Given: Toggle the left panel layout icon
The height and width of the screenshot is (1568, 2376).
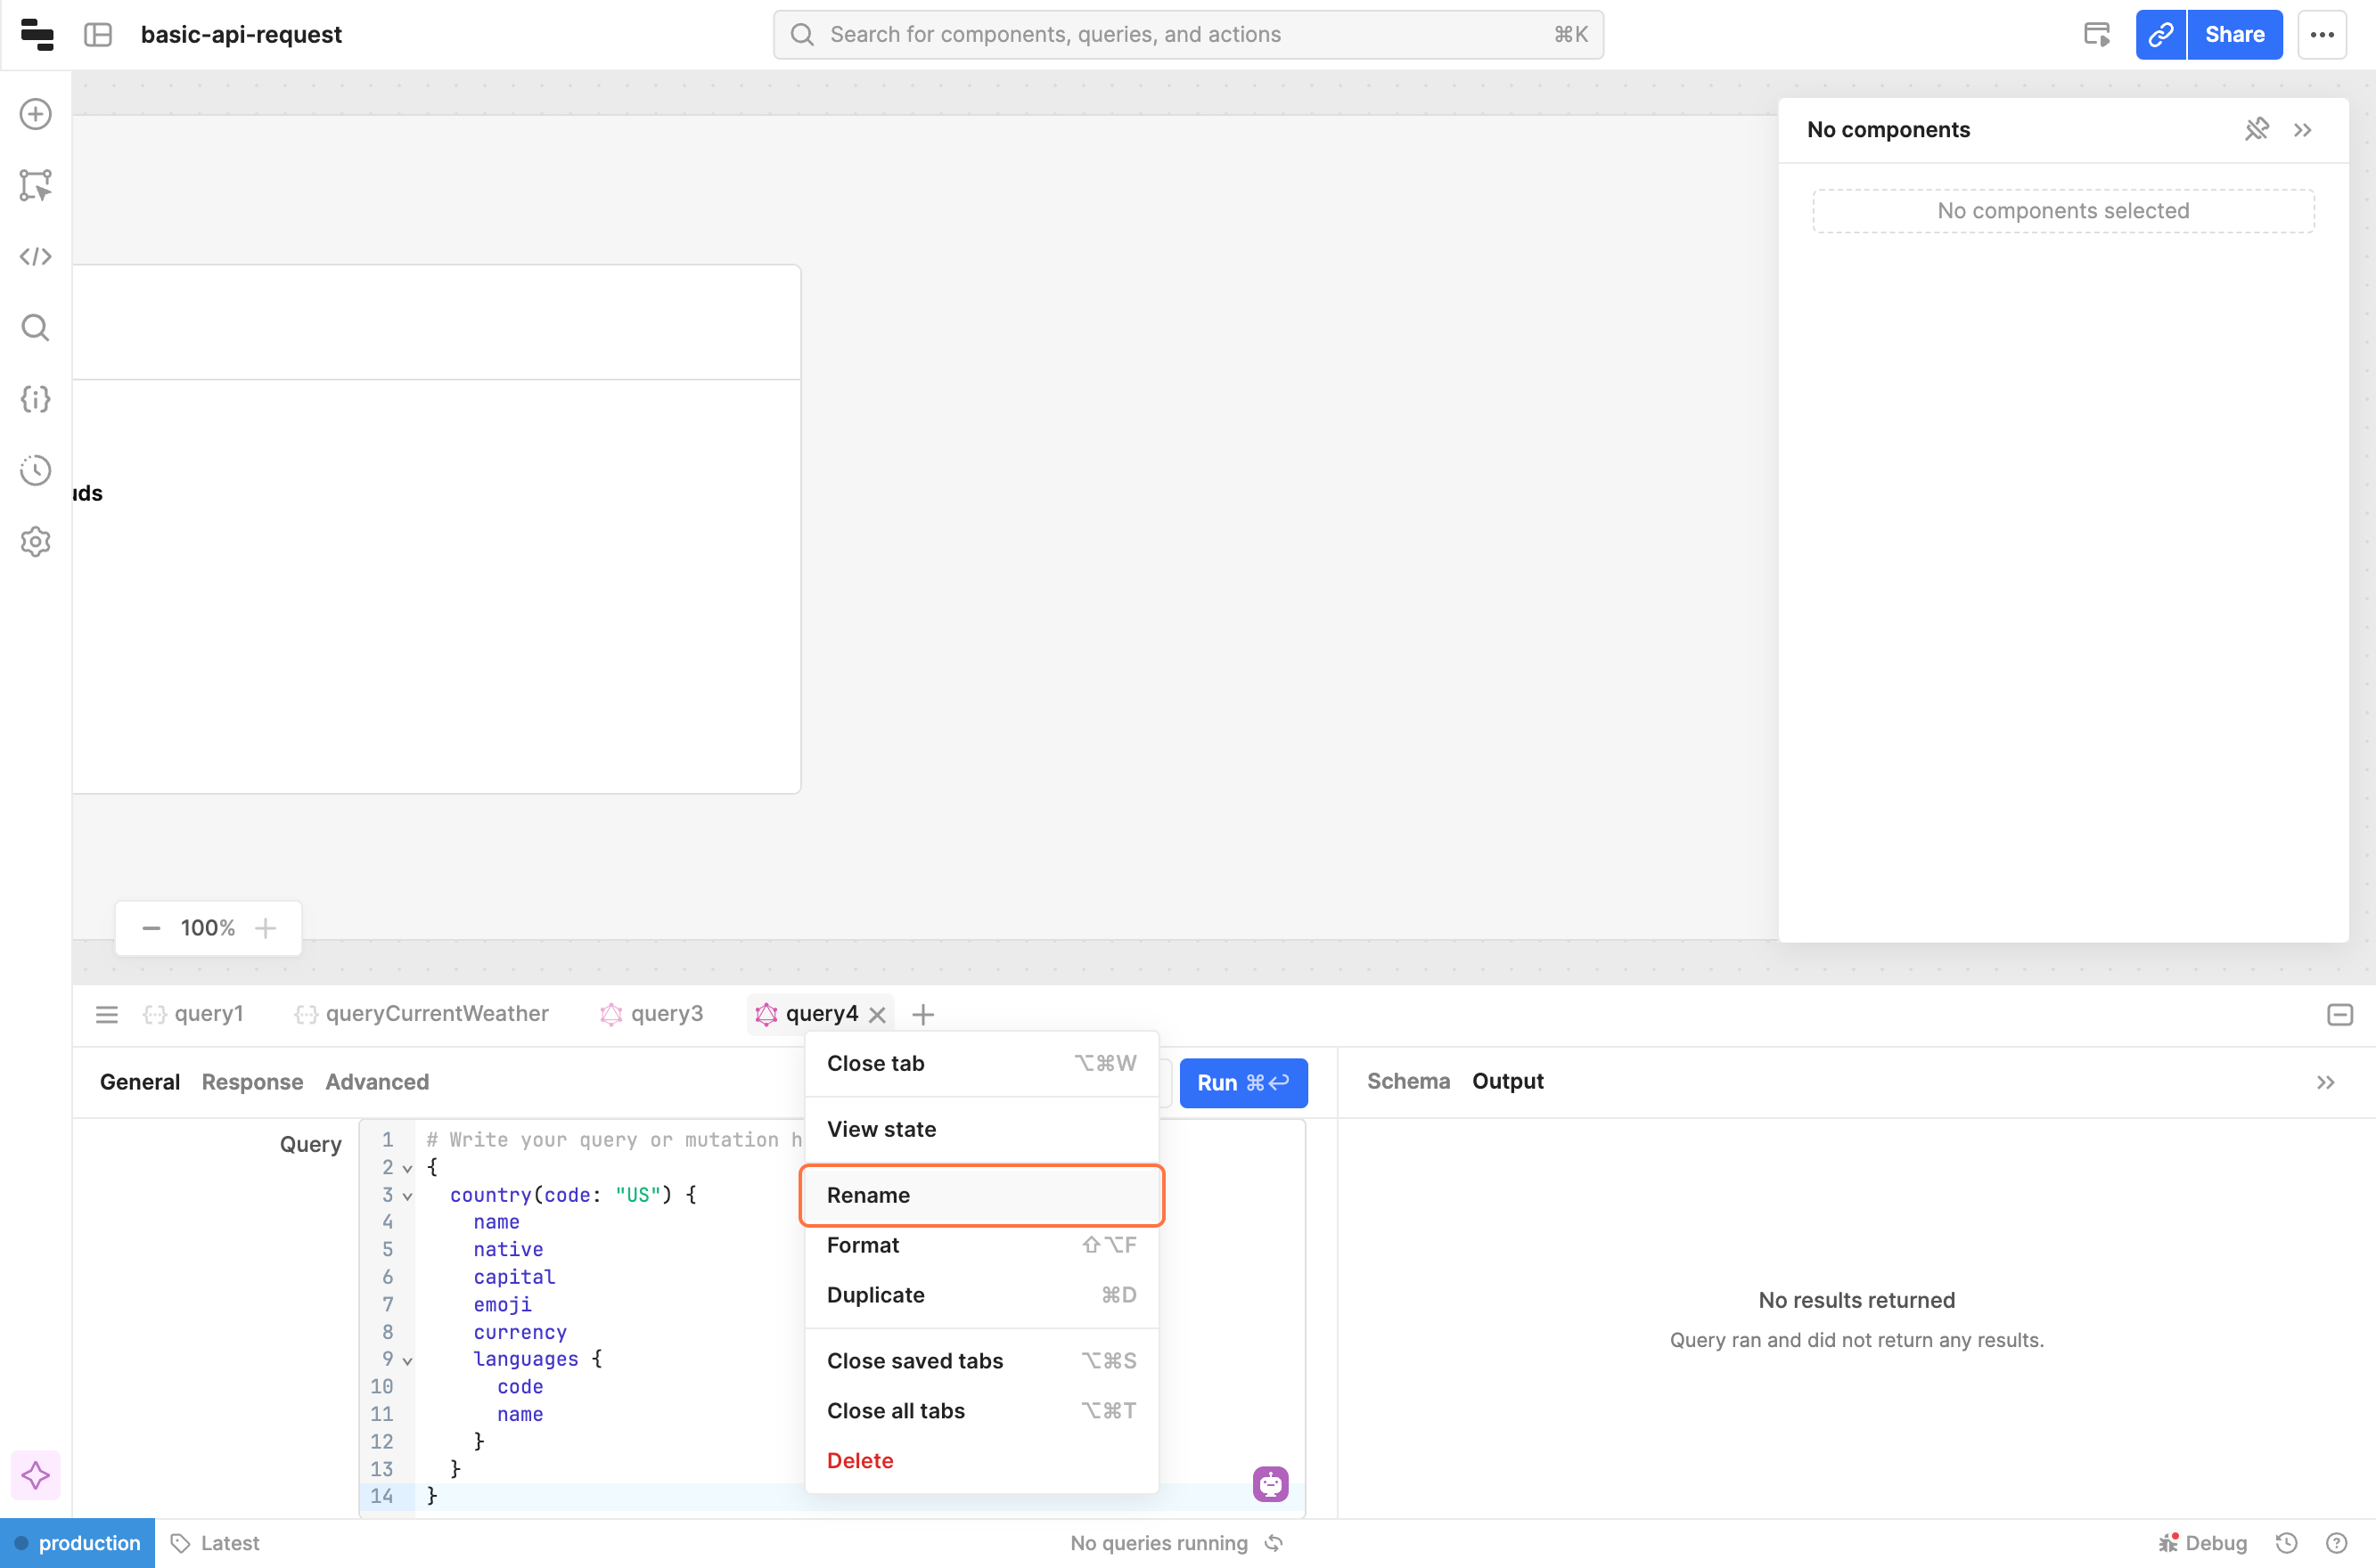Looking at the screenshot, I should [x=98, y=35].
